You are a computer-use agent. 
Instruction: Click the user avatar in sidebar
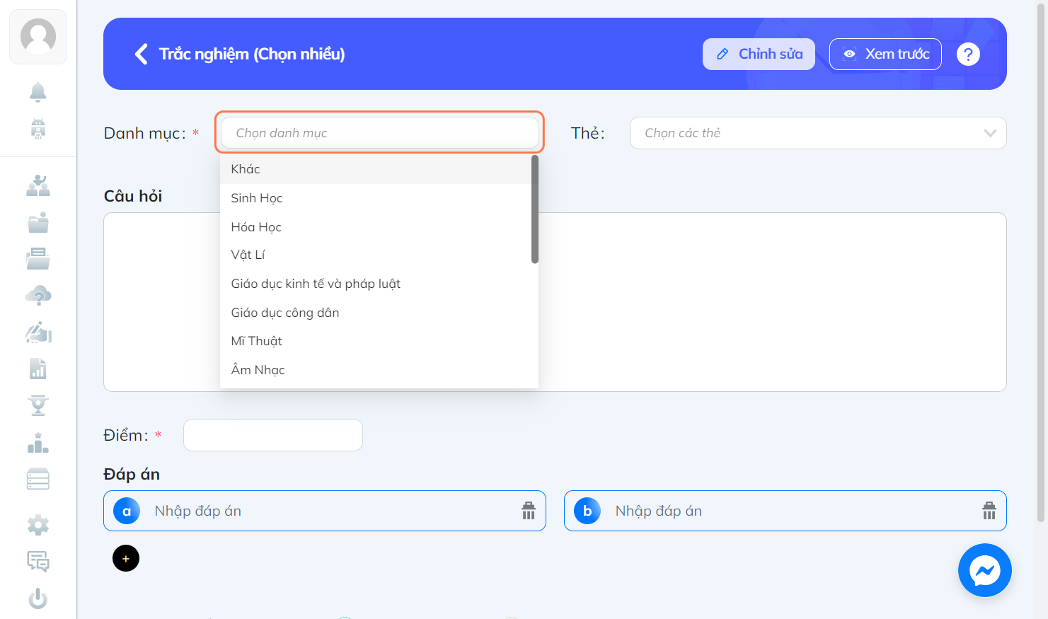pyautogui.click(x=38, y=37)
